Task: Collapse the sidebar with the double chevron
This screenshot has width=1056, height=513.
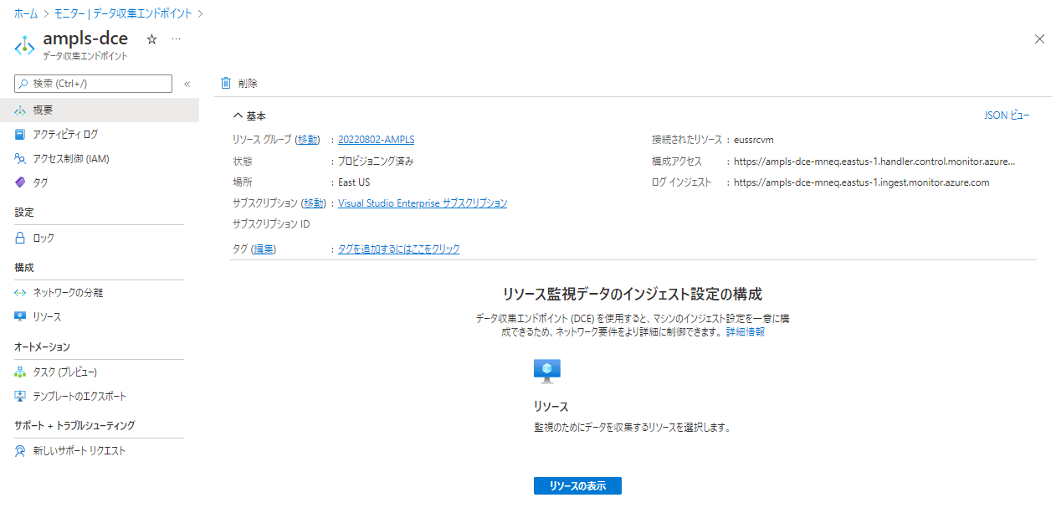Action: point(187,84)
